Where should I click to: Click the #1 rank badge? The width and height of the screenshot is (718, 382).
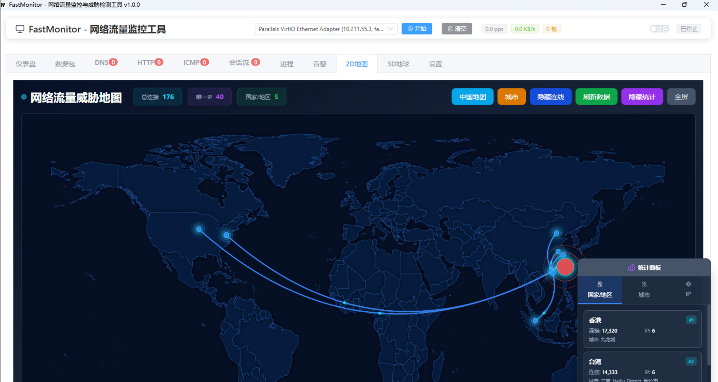(691, 320)
